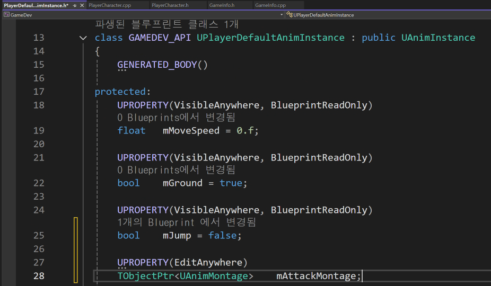Click the class icon beside UPlayerDefaultAnimInstance

(290, 15)
